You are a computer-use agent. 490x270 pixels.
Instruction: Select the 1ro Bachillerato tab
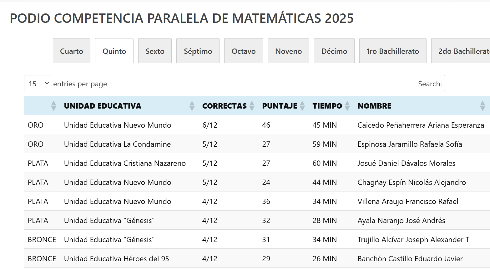point(393,51)
